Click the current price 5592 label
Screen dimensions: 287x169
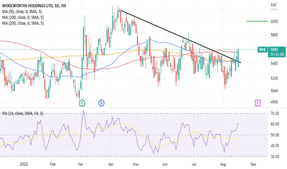tap(274, 49)
